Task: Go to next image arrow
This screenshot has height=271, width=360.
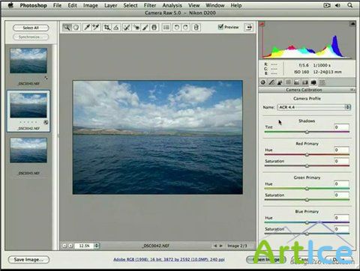Action: tap(221, 246)
